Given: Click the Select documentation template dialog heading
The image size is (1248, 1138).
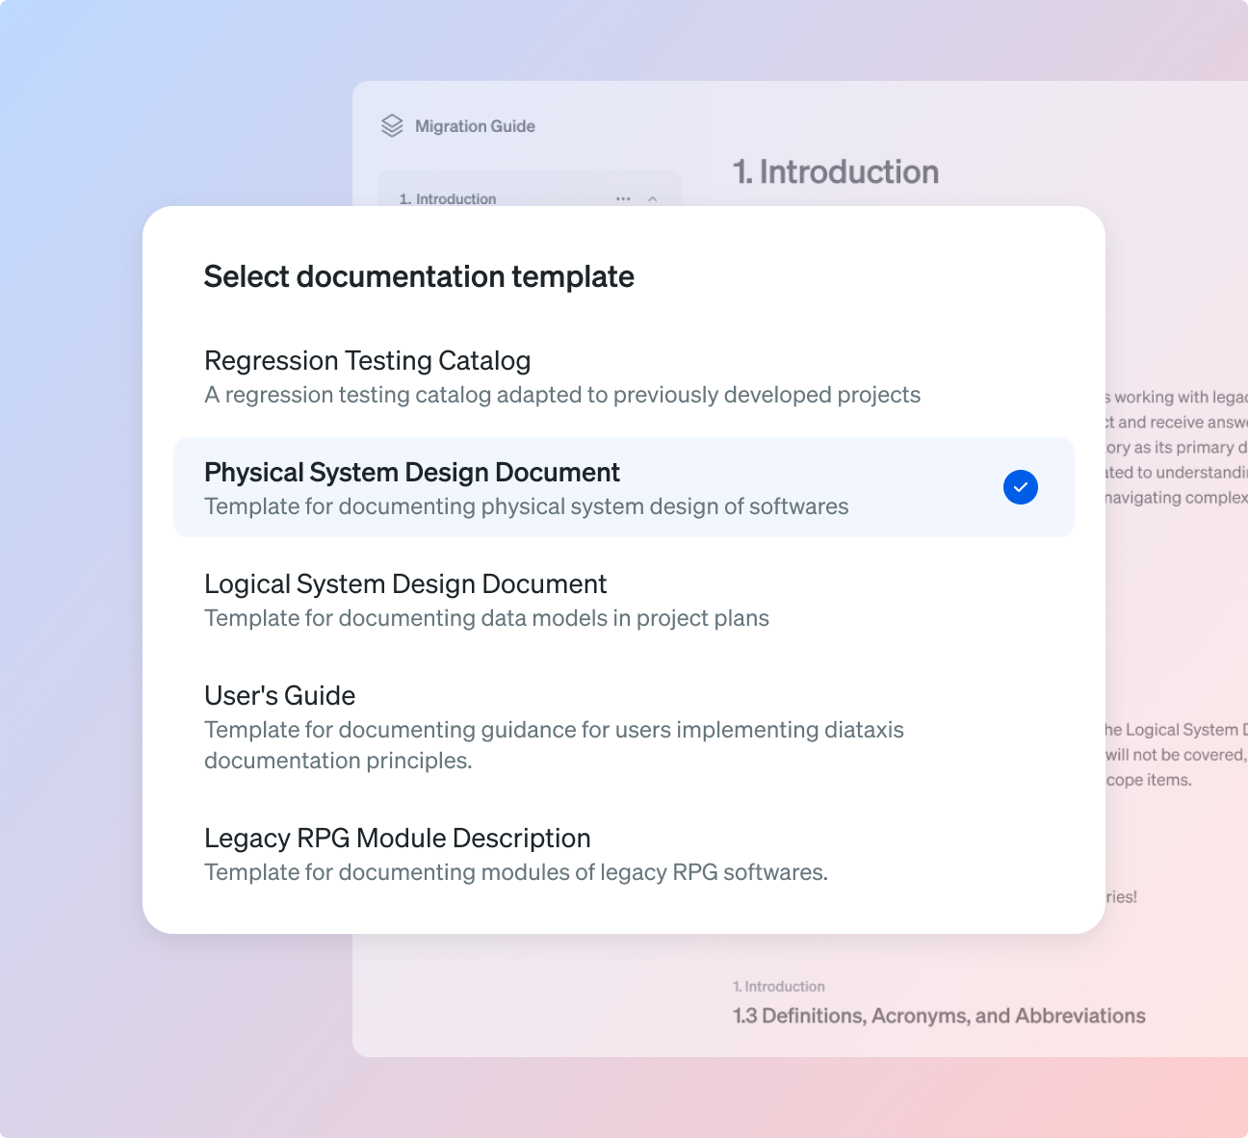Looking at the screenshot, I should click(x=419, y=277).
